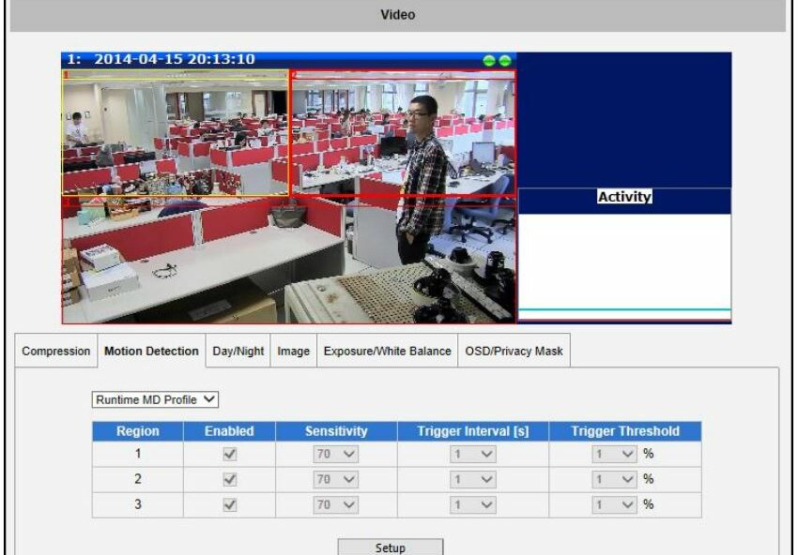The width and height of the screenshot is (798, 555).
Task: Open the Sensitivity dropdown for region 2
Action: click(335, 479)
